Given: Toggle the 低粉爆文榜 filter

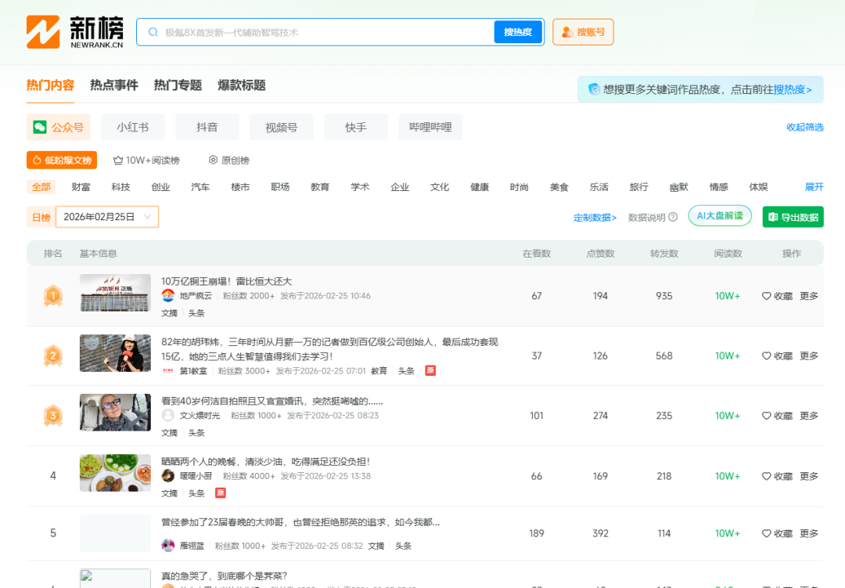Looking at the screenshot, I should pos(63,159).
